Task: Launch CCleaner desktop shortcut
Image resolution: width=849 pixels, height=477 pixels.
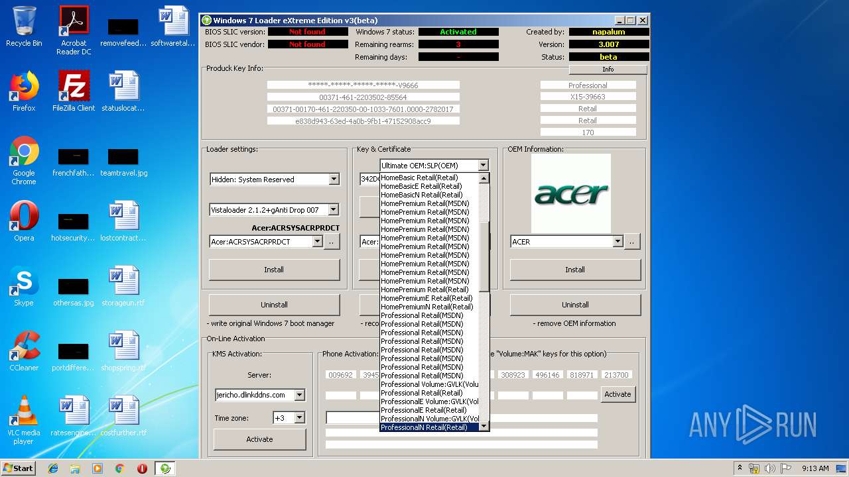Action: point(24,351)
